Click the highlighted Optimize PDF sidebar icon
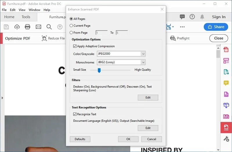 (x=226, y=127)
